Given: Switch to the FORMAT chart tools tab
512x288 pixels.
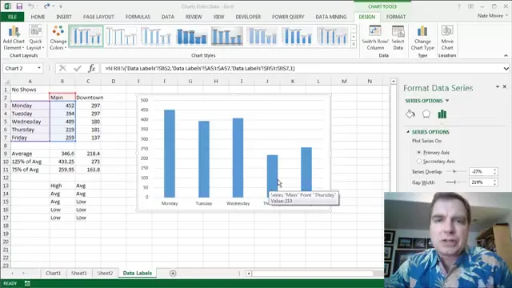Looking at the screenshot, I should [x=396, y=17].
